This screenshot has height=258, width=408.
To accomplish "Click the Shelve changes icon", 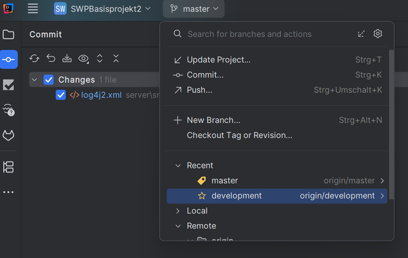I will [x=67, y=59].
